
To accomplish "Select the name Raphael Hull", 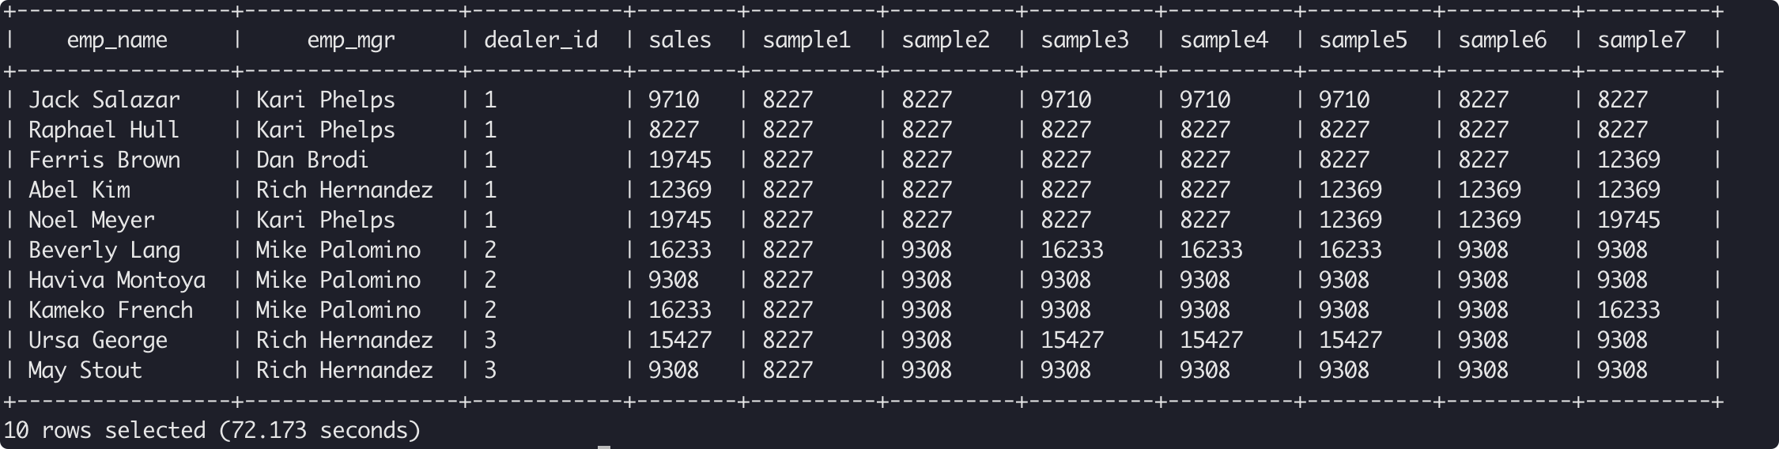I will click(104, 130).
